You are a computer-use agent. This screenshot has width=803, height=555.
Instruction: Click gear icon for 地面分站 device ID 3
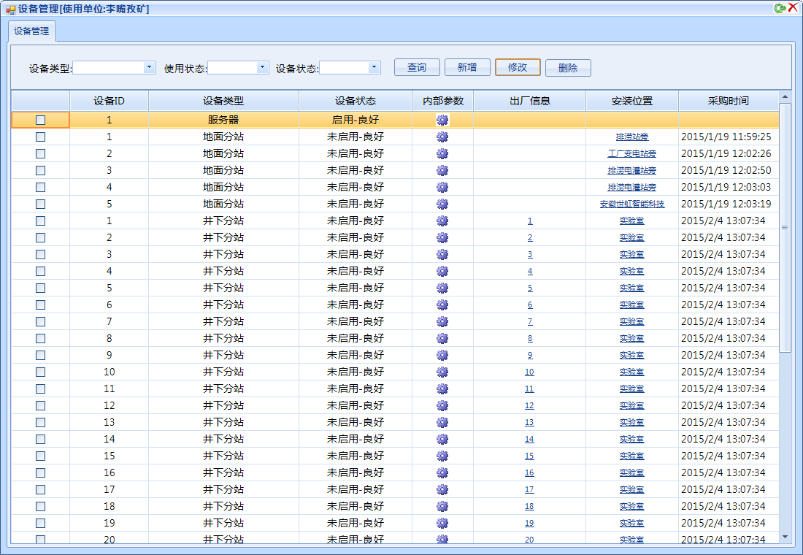[x=442, y=171]
